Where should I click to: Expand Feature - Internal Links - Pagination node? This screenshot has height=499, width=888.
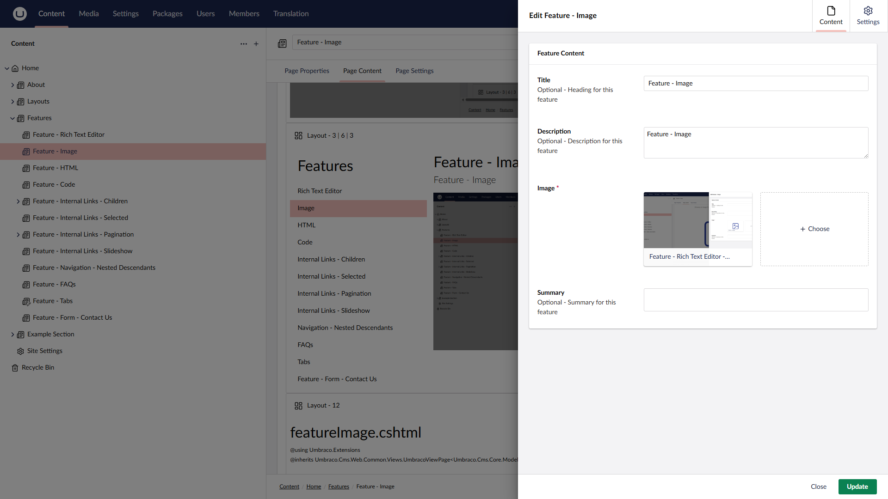[x=18, y=235]
